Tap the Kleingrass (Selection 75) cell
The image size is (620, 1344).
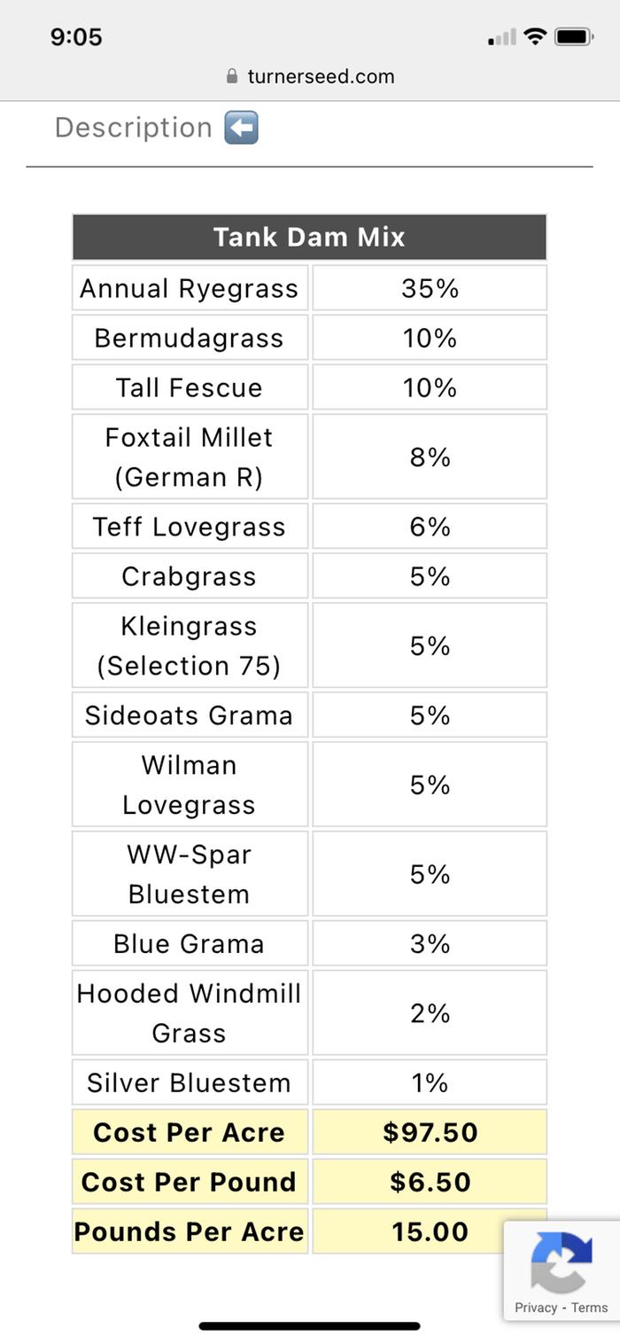190,645
